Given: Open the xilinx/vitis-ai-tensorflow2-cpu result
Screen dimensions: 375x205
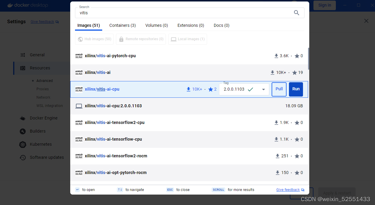Looking at the screenshot, I should [189, 122].
